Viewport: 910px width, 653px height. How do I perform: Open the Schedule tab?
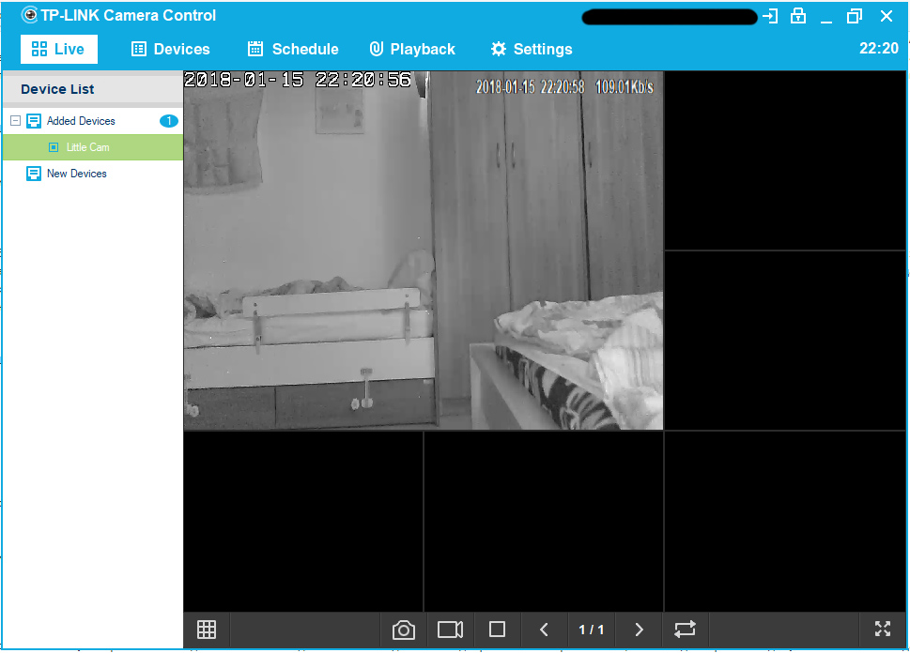pyautogui.click(x=292, y=49)
